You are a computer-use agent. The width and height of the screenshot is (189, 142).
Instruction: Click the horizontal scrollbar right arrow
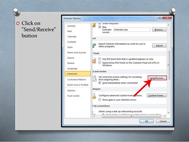tap(165, 116)
